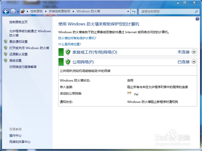202x151 pixels.
Task: Click Windows 防火墙阻止新程序时通知我 value
Action: [153, 102]
